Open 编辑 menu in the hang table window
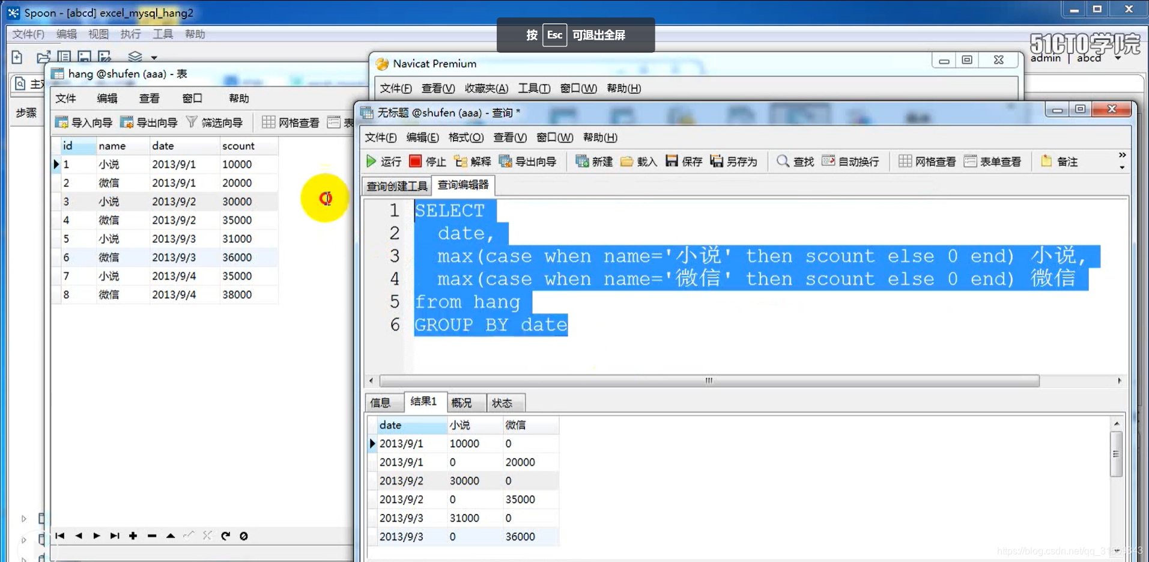The image size is (1149, 562). coord(108,98)
